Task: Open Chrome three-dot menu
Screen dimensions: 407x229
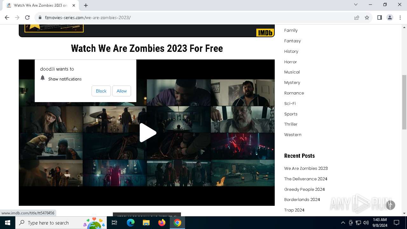Action: [400, 17]
